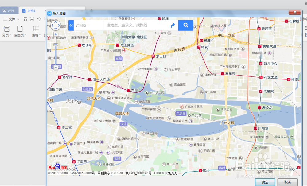This screenshot has width=307, height=186.
Task: Click the 东晓 road label
Action: click(x=117, y=159)
